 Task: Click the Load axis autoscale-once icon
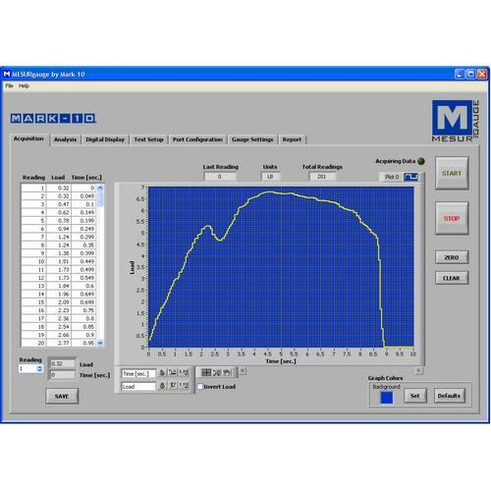tap(173, 386)
